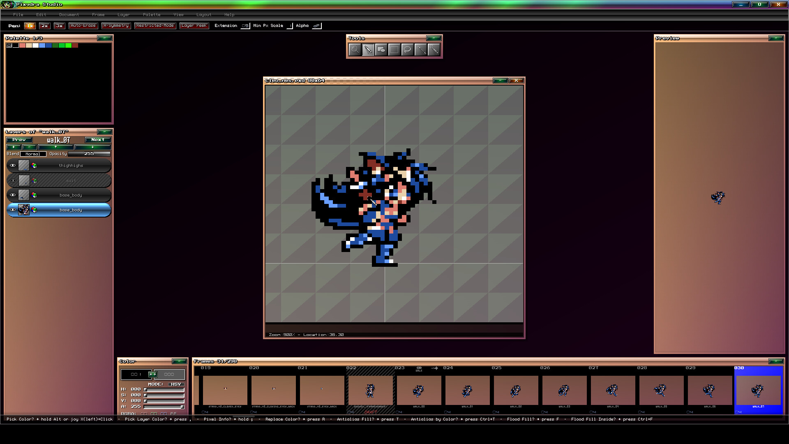This screenshot has width=789, height=444.
Task: Click the swap colors arrow icon
Action: (x=152, y=374)
